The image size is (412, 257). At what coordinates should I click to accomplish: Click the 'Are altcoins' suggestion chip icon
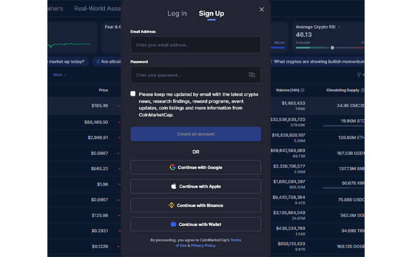pos(97,62)
